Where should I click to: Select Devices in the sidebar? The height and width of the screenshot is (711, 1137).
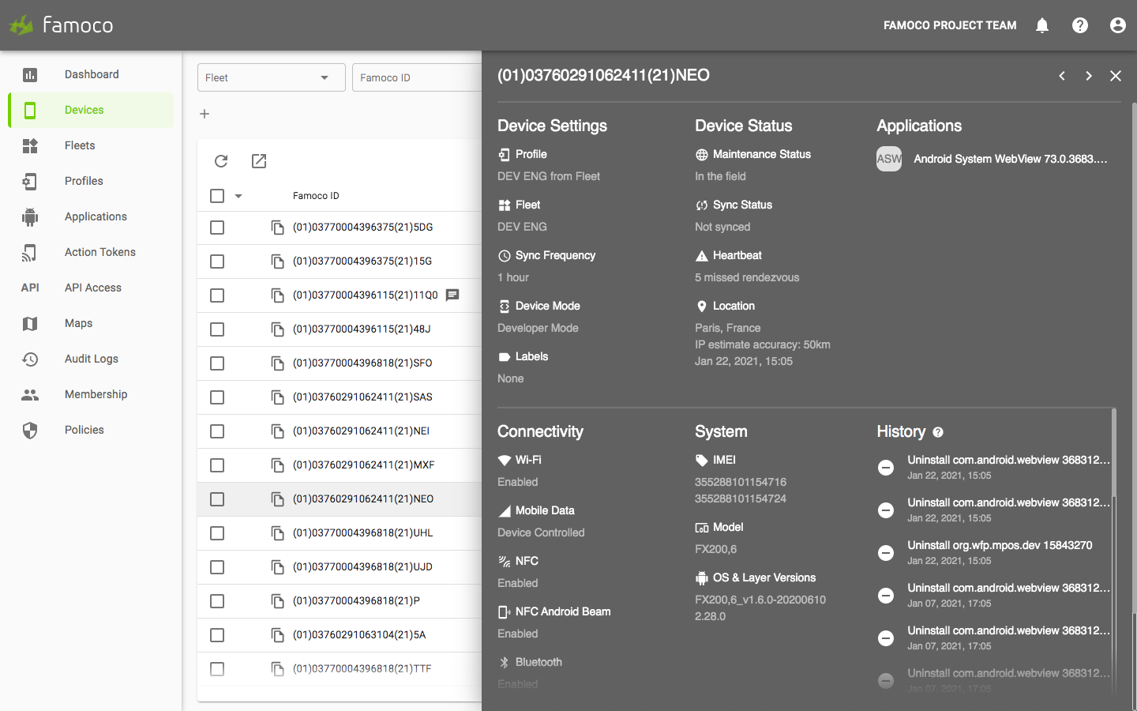91,110
